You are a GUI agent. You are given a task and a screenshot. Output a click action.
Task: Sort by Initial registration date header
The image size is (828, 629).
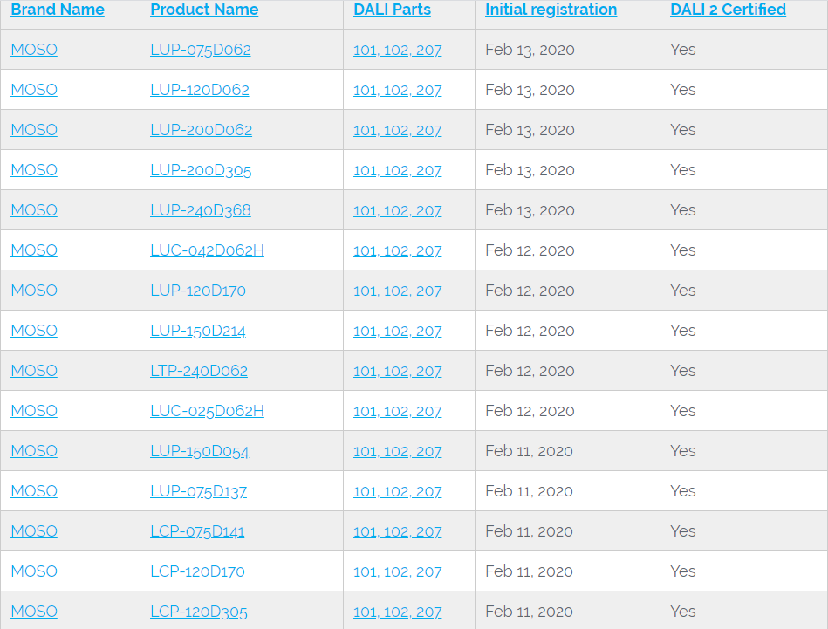551,10
